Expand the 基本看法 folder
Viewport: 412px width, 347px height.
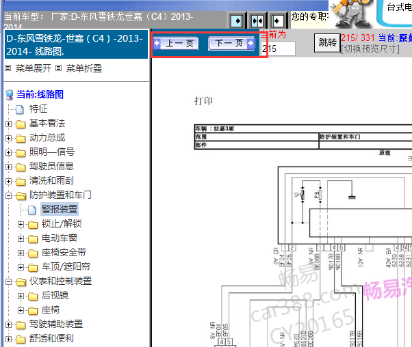[8, 124]
